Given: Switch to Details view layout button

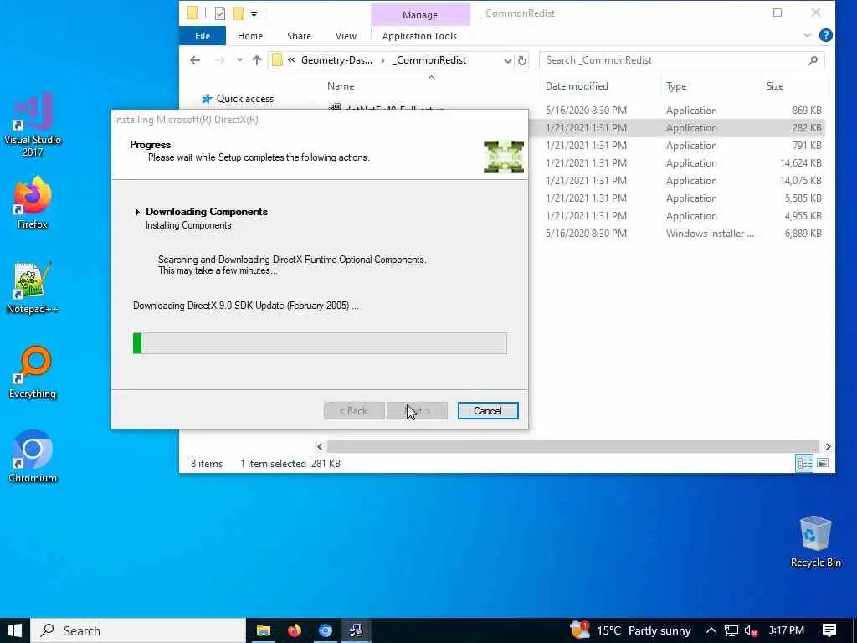Looking at the screenshot, I should [x=804, y=463].
